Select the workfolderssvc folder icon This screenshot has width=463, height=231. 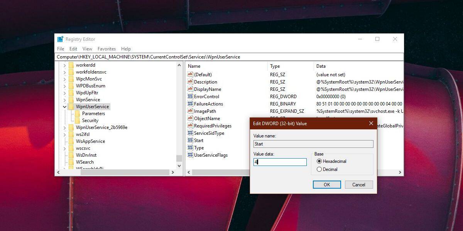point(71,72)
